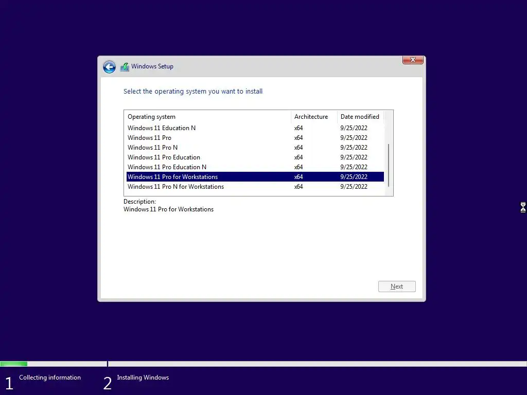The image size is (527, 395).
Task: Click Next to continue setup
Action: 397,286
